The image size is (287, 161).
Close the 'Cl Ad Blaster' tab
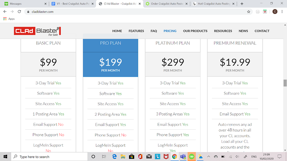pyautogui.click(x=140, y=4)
